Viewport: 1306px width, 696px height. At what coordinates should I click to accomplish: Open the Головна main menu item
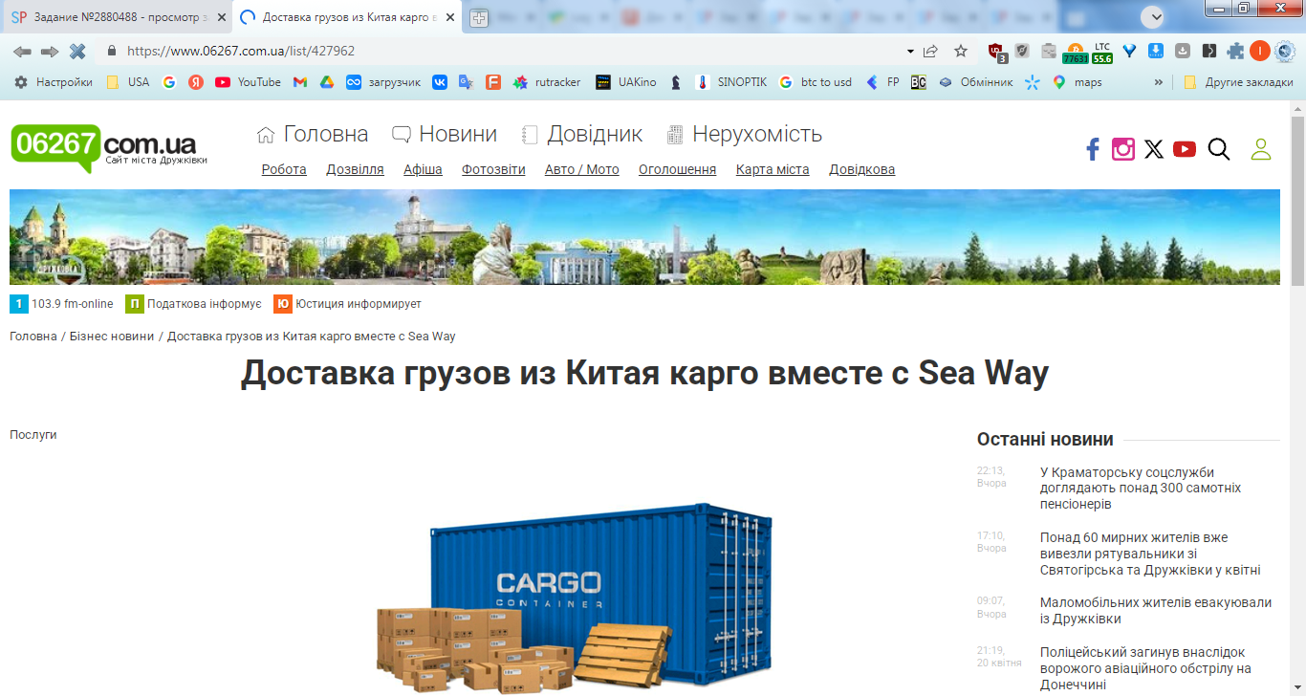[313, 134]
